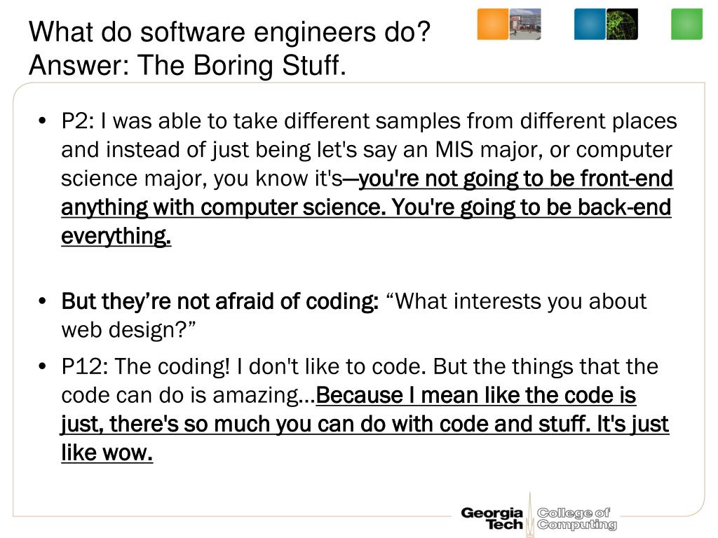Click underlined text 'you're not going to be front-end'
718x538 pixels.
(515, 179)
